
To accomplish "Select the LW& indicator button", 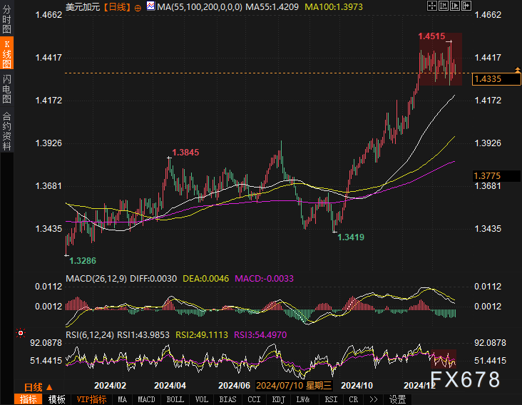I will pos(303,399).
